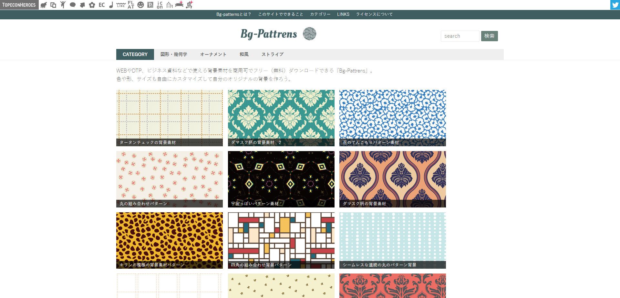The width and height of the screenshot is (620, 298).
Task: Open the このサイトでできること link
Action: [x=281, y=14]
